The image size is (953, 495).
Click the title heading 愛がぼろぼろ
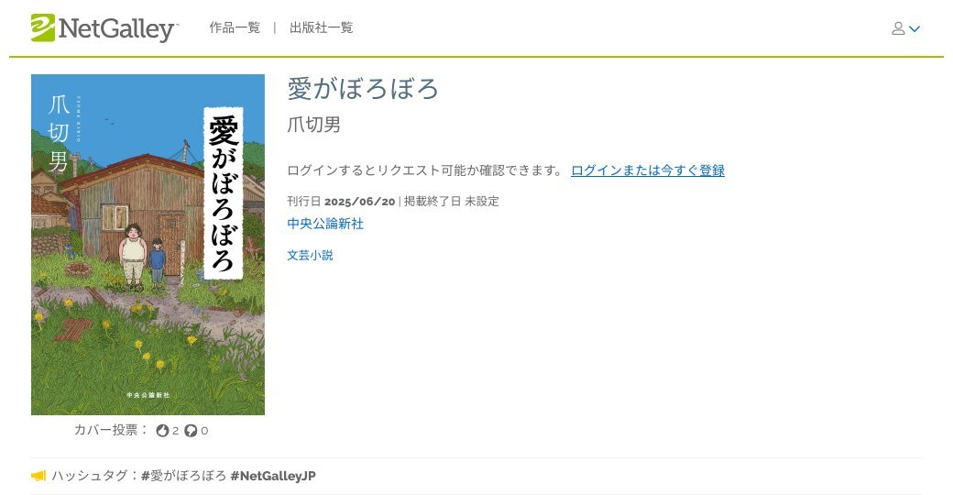[363, 89]
